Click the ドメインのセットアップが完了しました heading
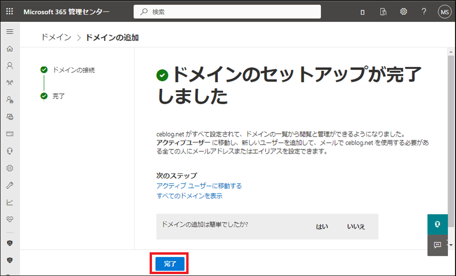The width and height of the screenshot is (456, 276). pyautogui.click(x=289, y=85)
